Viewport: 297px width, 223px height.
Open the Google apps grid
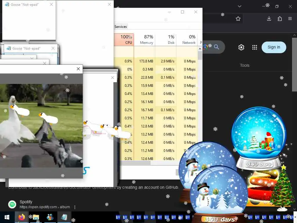[x=255, y=47]
